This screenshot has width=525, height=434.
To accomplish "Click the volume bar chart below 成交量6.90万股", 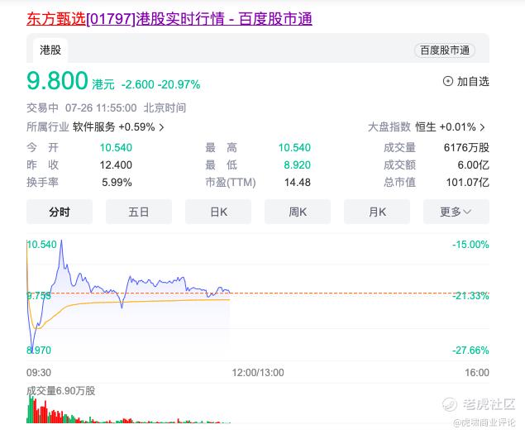I will tap(128, 409).
